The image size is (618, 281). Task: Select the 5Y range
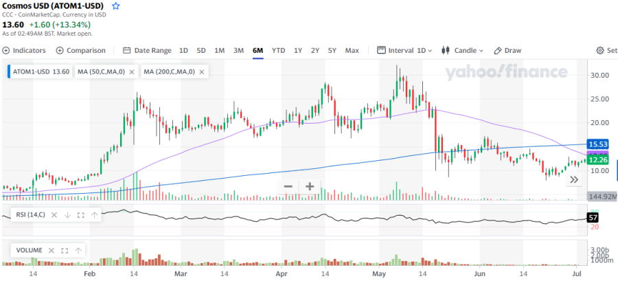(x=332, y=50)
